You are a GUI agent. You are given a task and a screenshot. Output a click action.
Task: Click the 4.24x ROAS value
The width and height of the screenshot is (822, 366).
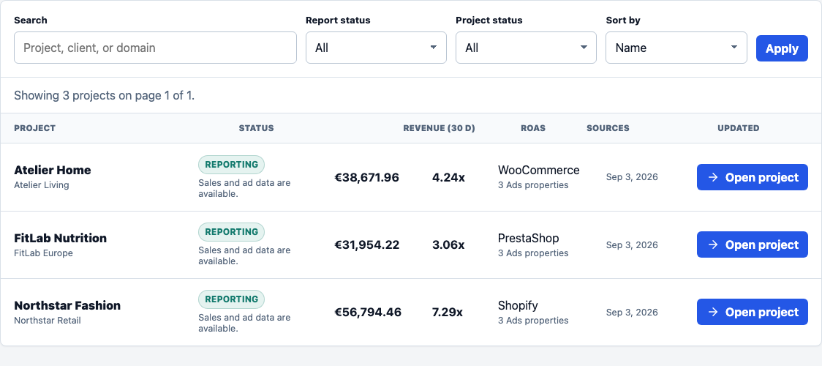(448, 177)
